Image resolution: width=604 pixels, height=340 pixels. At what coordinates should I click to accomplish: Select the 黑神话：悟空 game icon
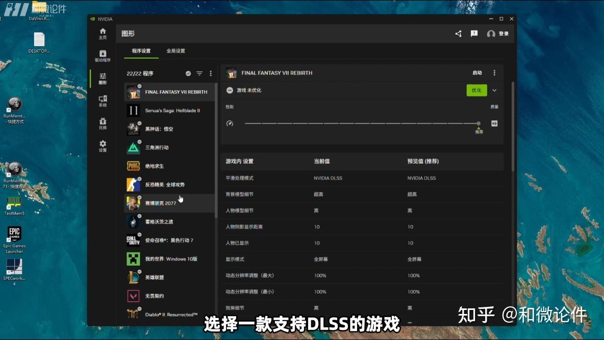pos(133,129)
